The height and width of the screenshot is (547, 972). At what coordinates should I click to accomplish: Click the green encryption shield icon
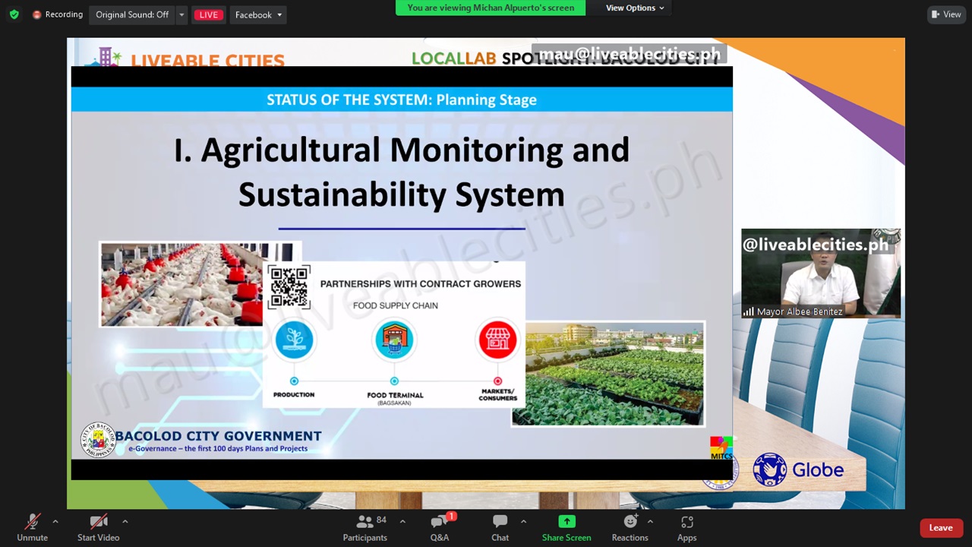[14, 14]
